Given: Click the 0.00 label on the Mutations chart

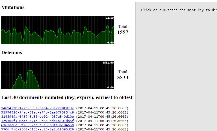Looking at the screenshot, I should (110, 43).
